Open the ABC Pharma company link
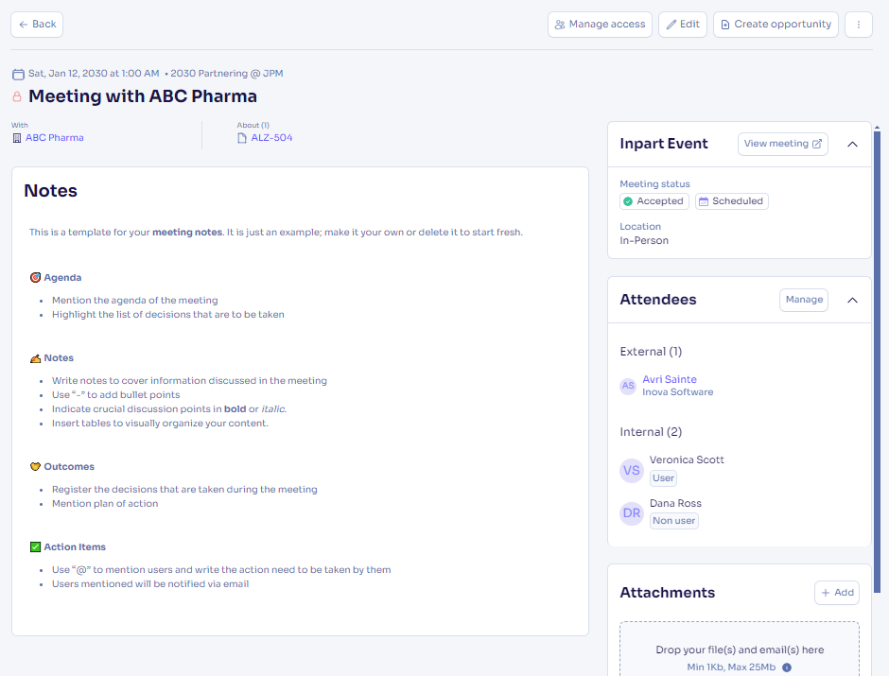Image resolution: width=889 pixels, height=676 pixels. 54,138
